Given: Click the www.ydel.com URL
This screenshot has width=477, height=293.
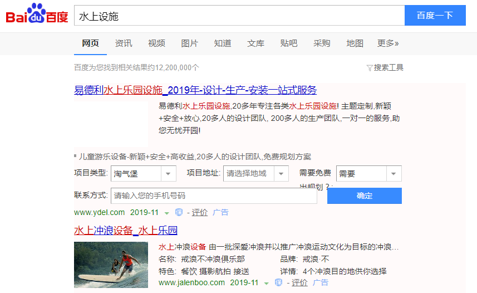Looking at the screenshot, I should tap(100, 212).
